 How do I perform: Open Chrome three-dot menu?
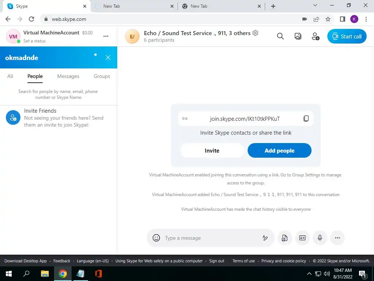(x=366, y=19)
